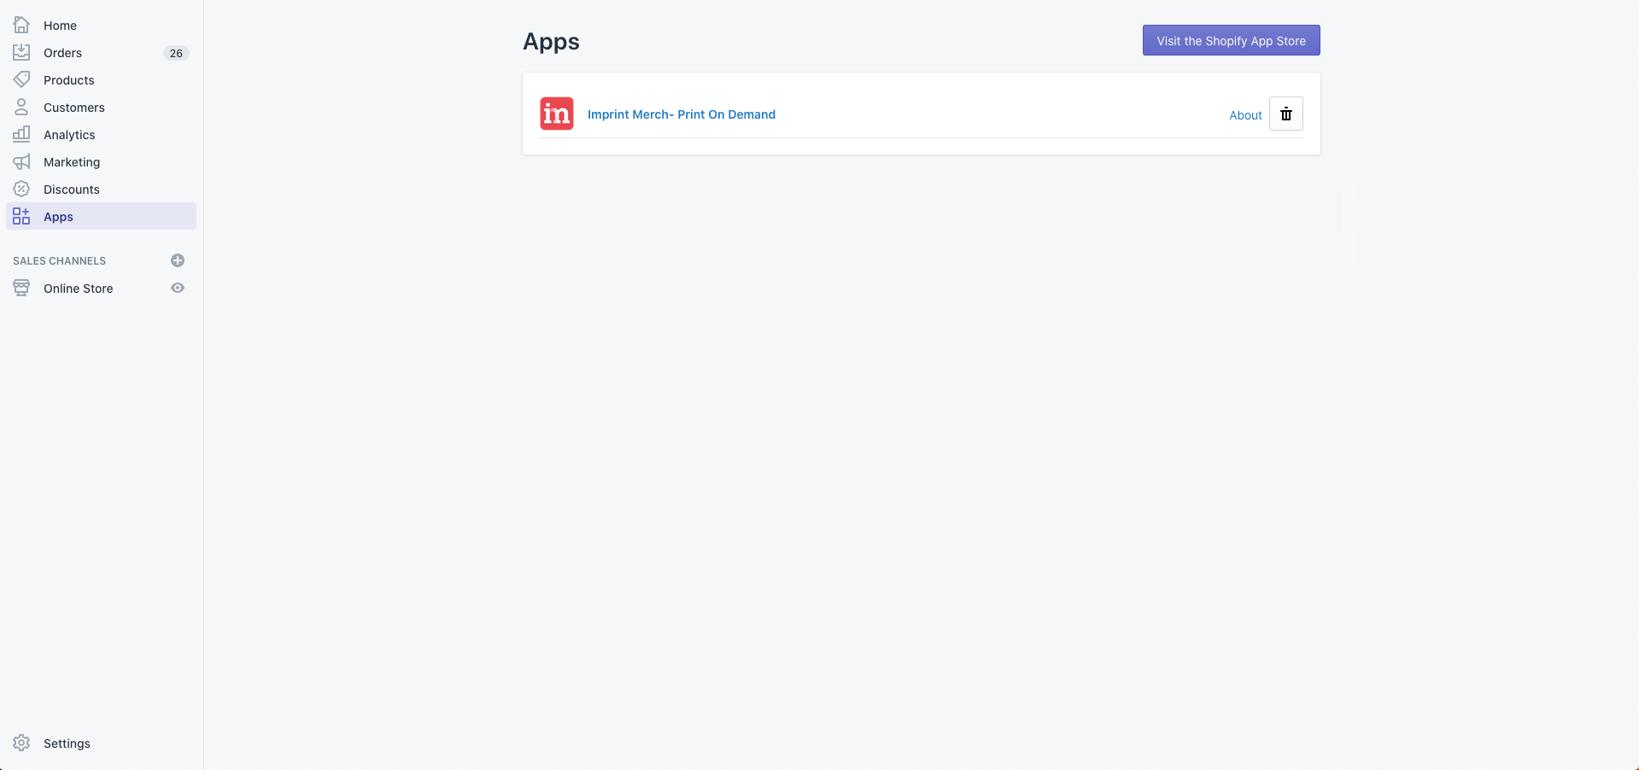Select the Online Store storefront icon
Screen dimensions: 1639x770
pyautogui.click(x=21, y=288)
